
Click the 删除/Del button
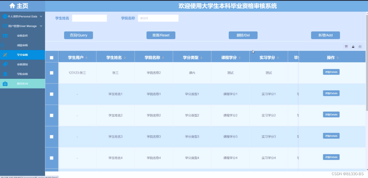coord(243,35)
